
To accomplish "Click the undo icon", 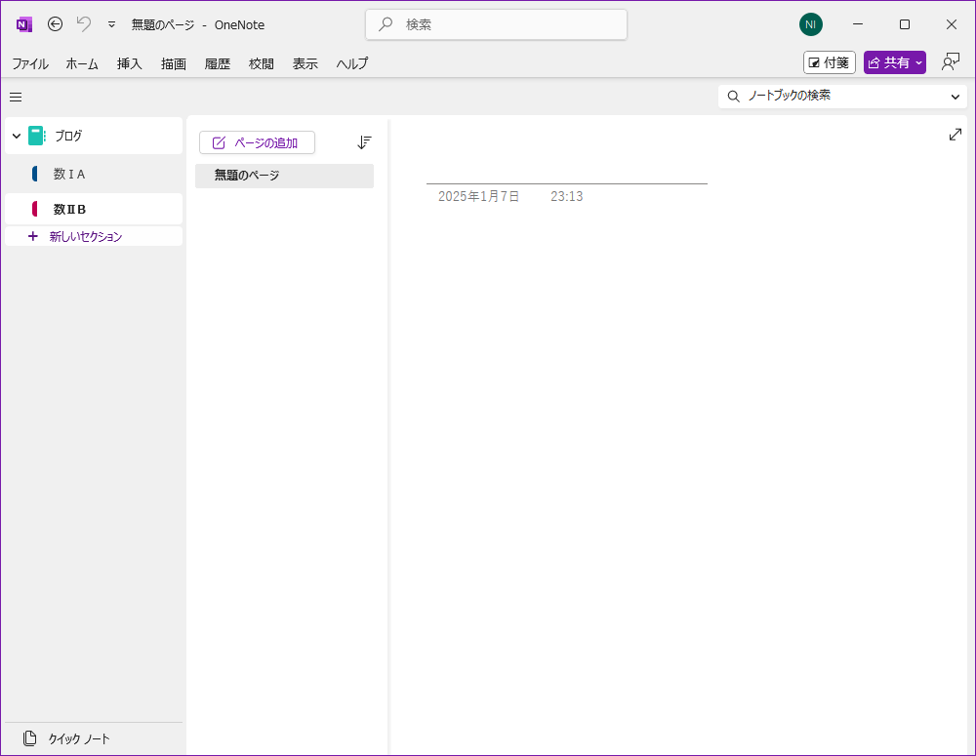I will [84, 24].
